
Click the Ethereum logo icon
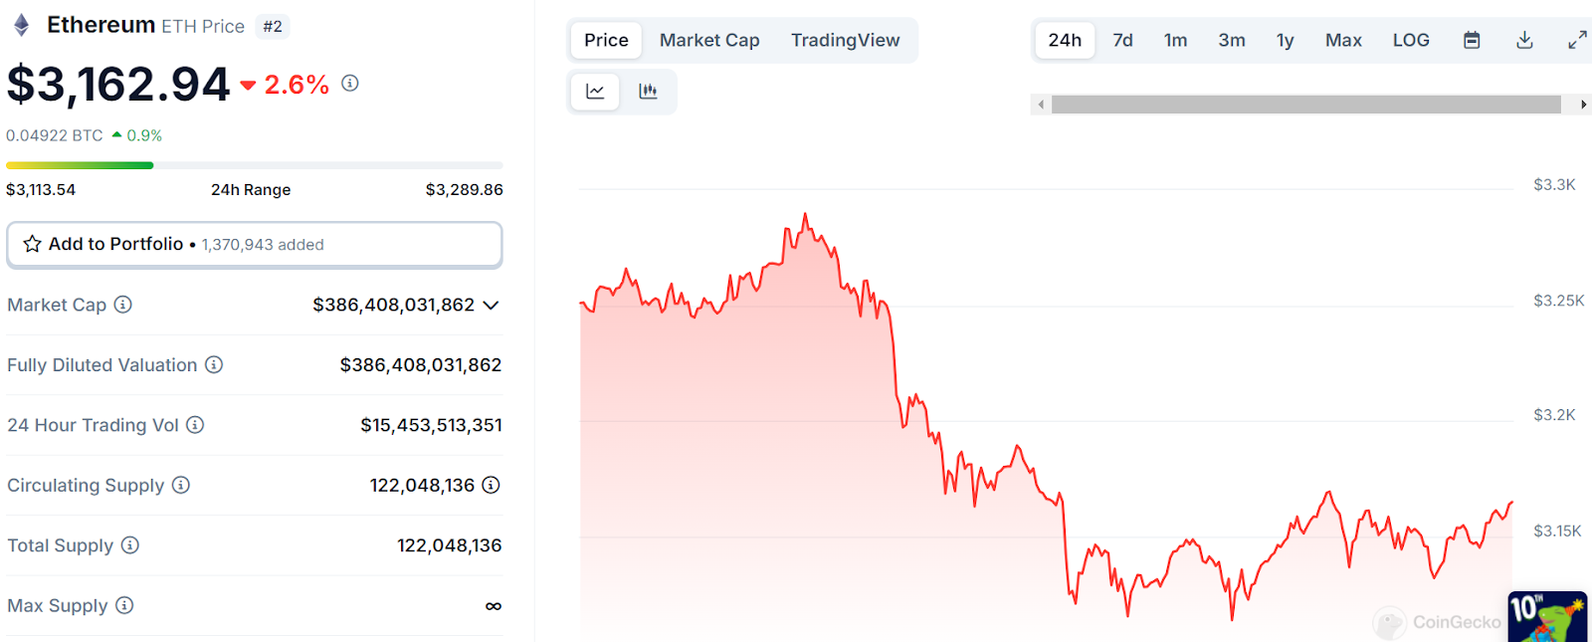pos(20,24)
